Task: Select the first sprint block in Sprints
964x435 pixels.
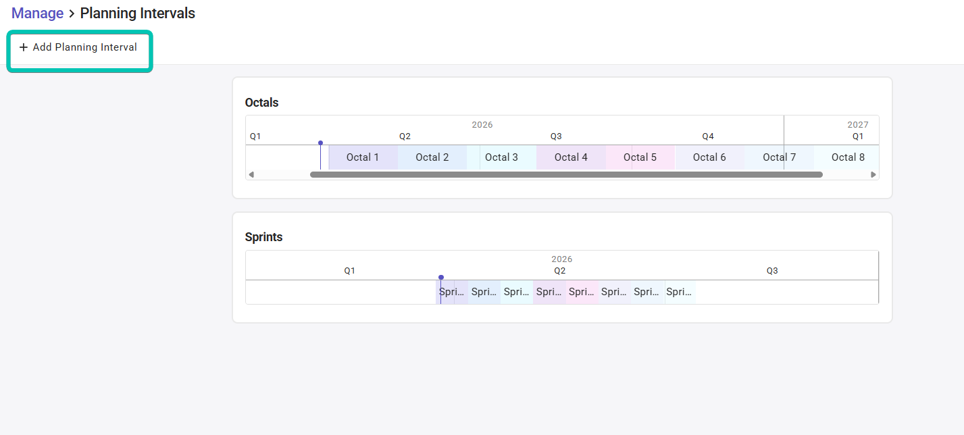Action: [x=452, y=292]
